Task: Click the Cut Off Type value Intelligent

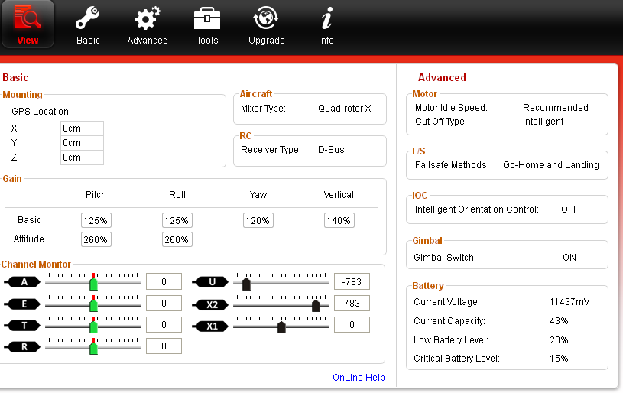Action: (544, 122)
